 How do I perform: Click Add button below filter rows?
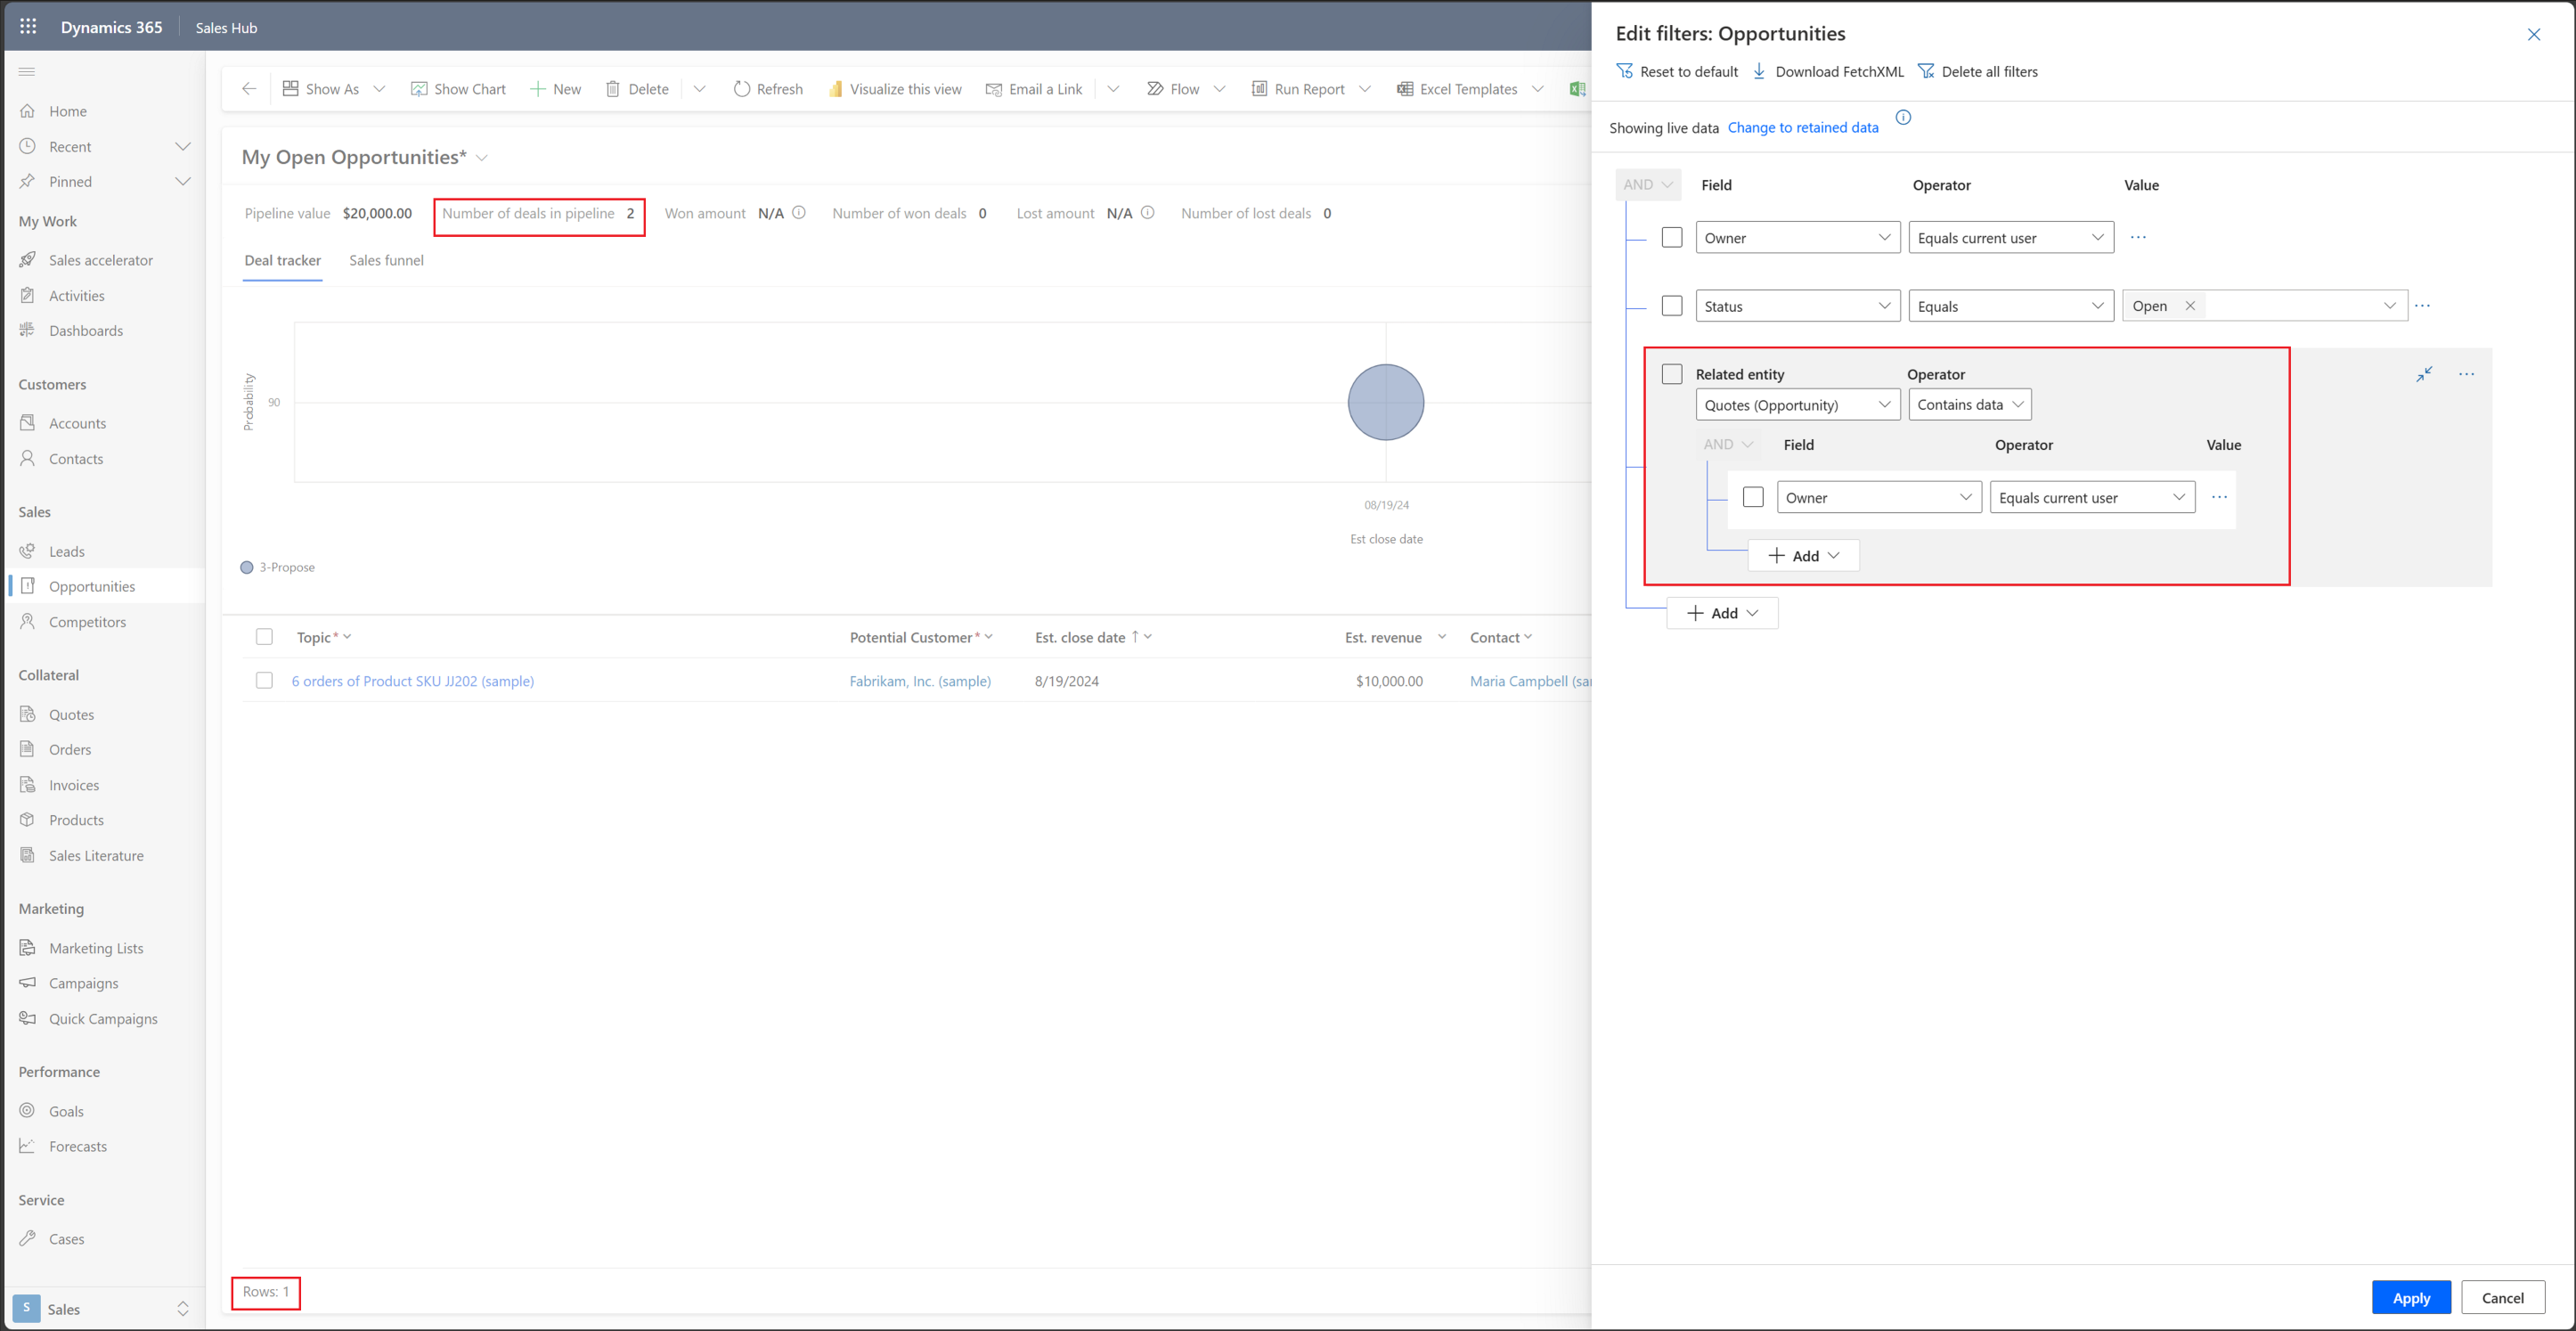[x=1721, y=613]
